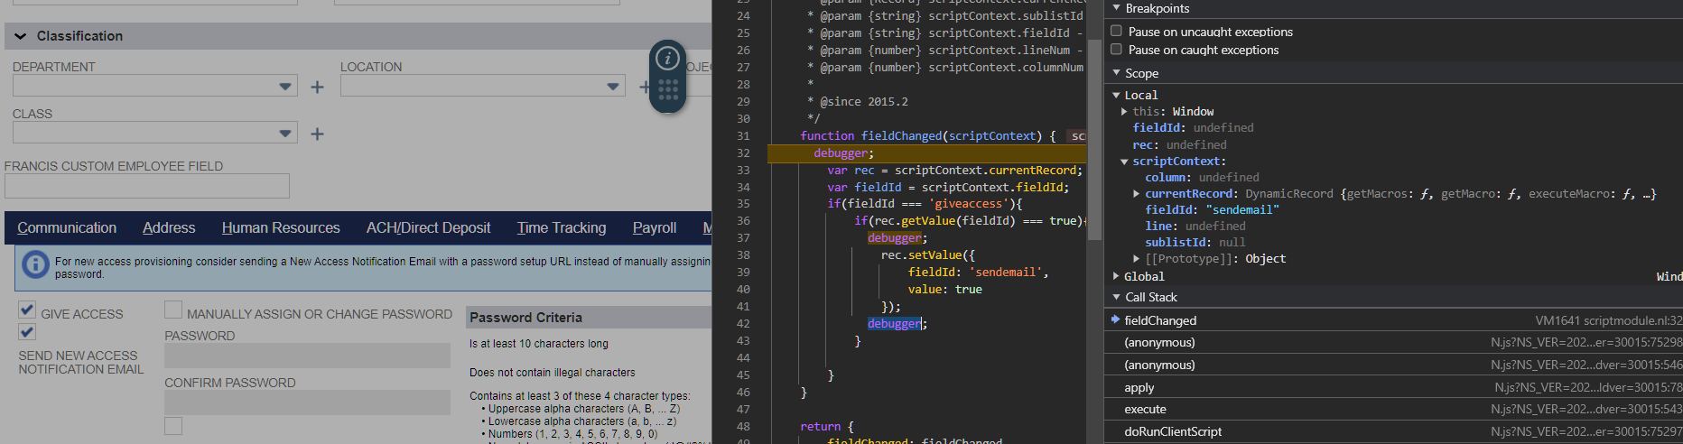
Task: Expand the Global scope section
Action: (x=1116, y=277)
